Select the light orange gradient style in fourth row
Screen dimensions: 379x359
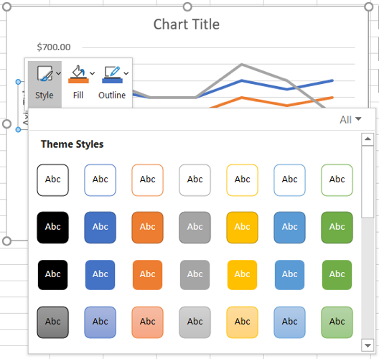pyautogui.click(x=147, y=322)
